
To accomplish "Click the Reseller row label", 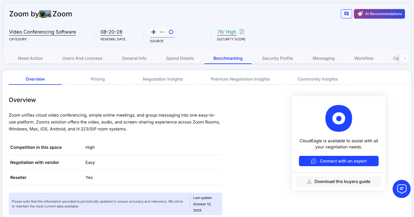I will 18,177.
